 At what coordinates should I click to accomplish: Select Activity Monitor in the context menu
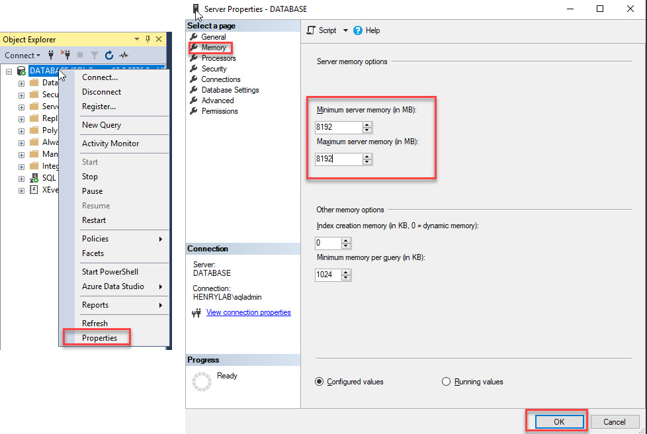(110, 144)
